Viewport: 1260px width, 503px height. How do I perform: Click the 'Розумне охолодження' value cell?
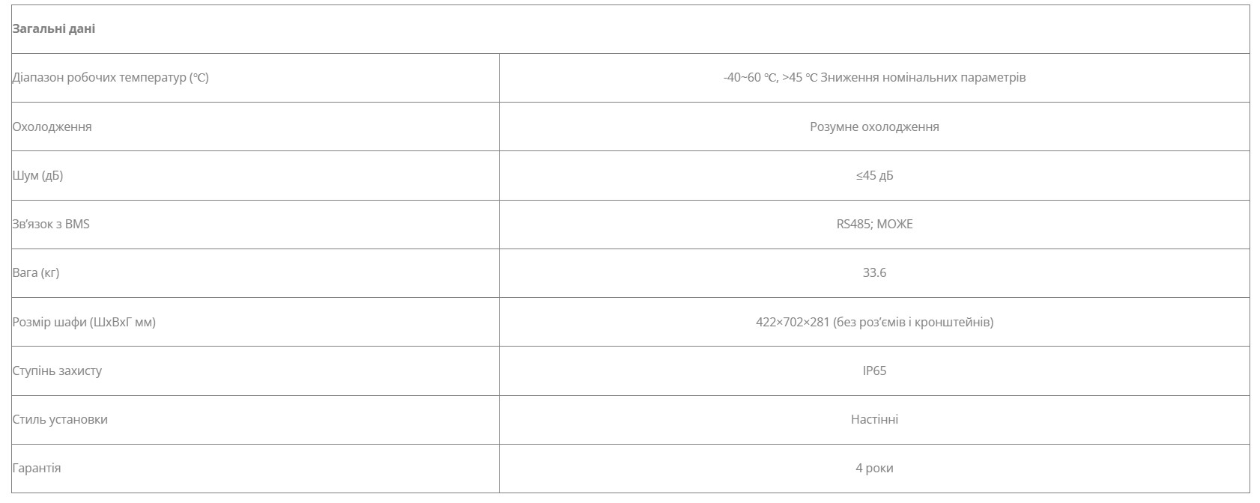874,126
